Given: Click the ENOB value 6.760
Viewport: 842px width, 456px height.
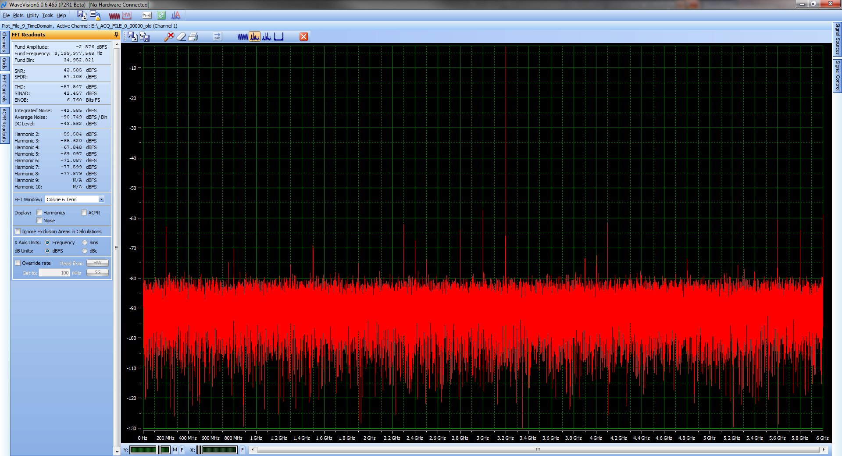Looking at the screenshot, I should coord(74,100).
